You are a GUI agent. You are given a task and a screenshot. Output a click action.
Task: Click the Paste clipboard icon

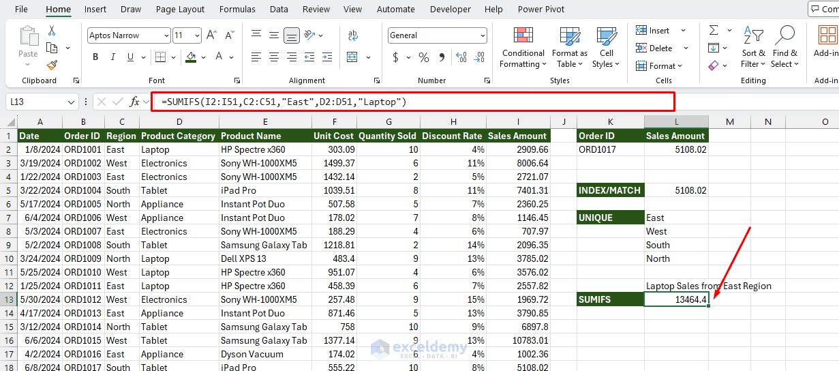29,36
